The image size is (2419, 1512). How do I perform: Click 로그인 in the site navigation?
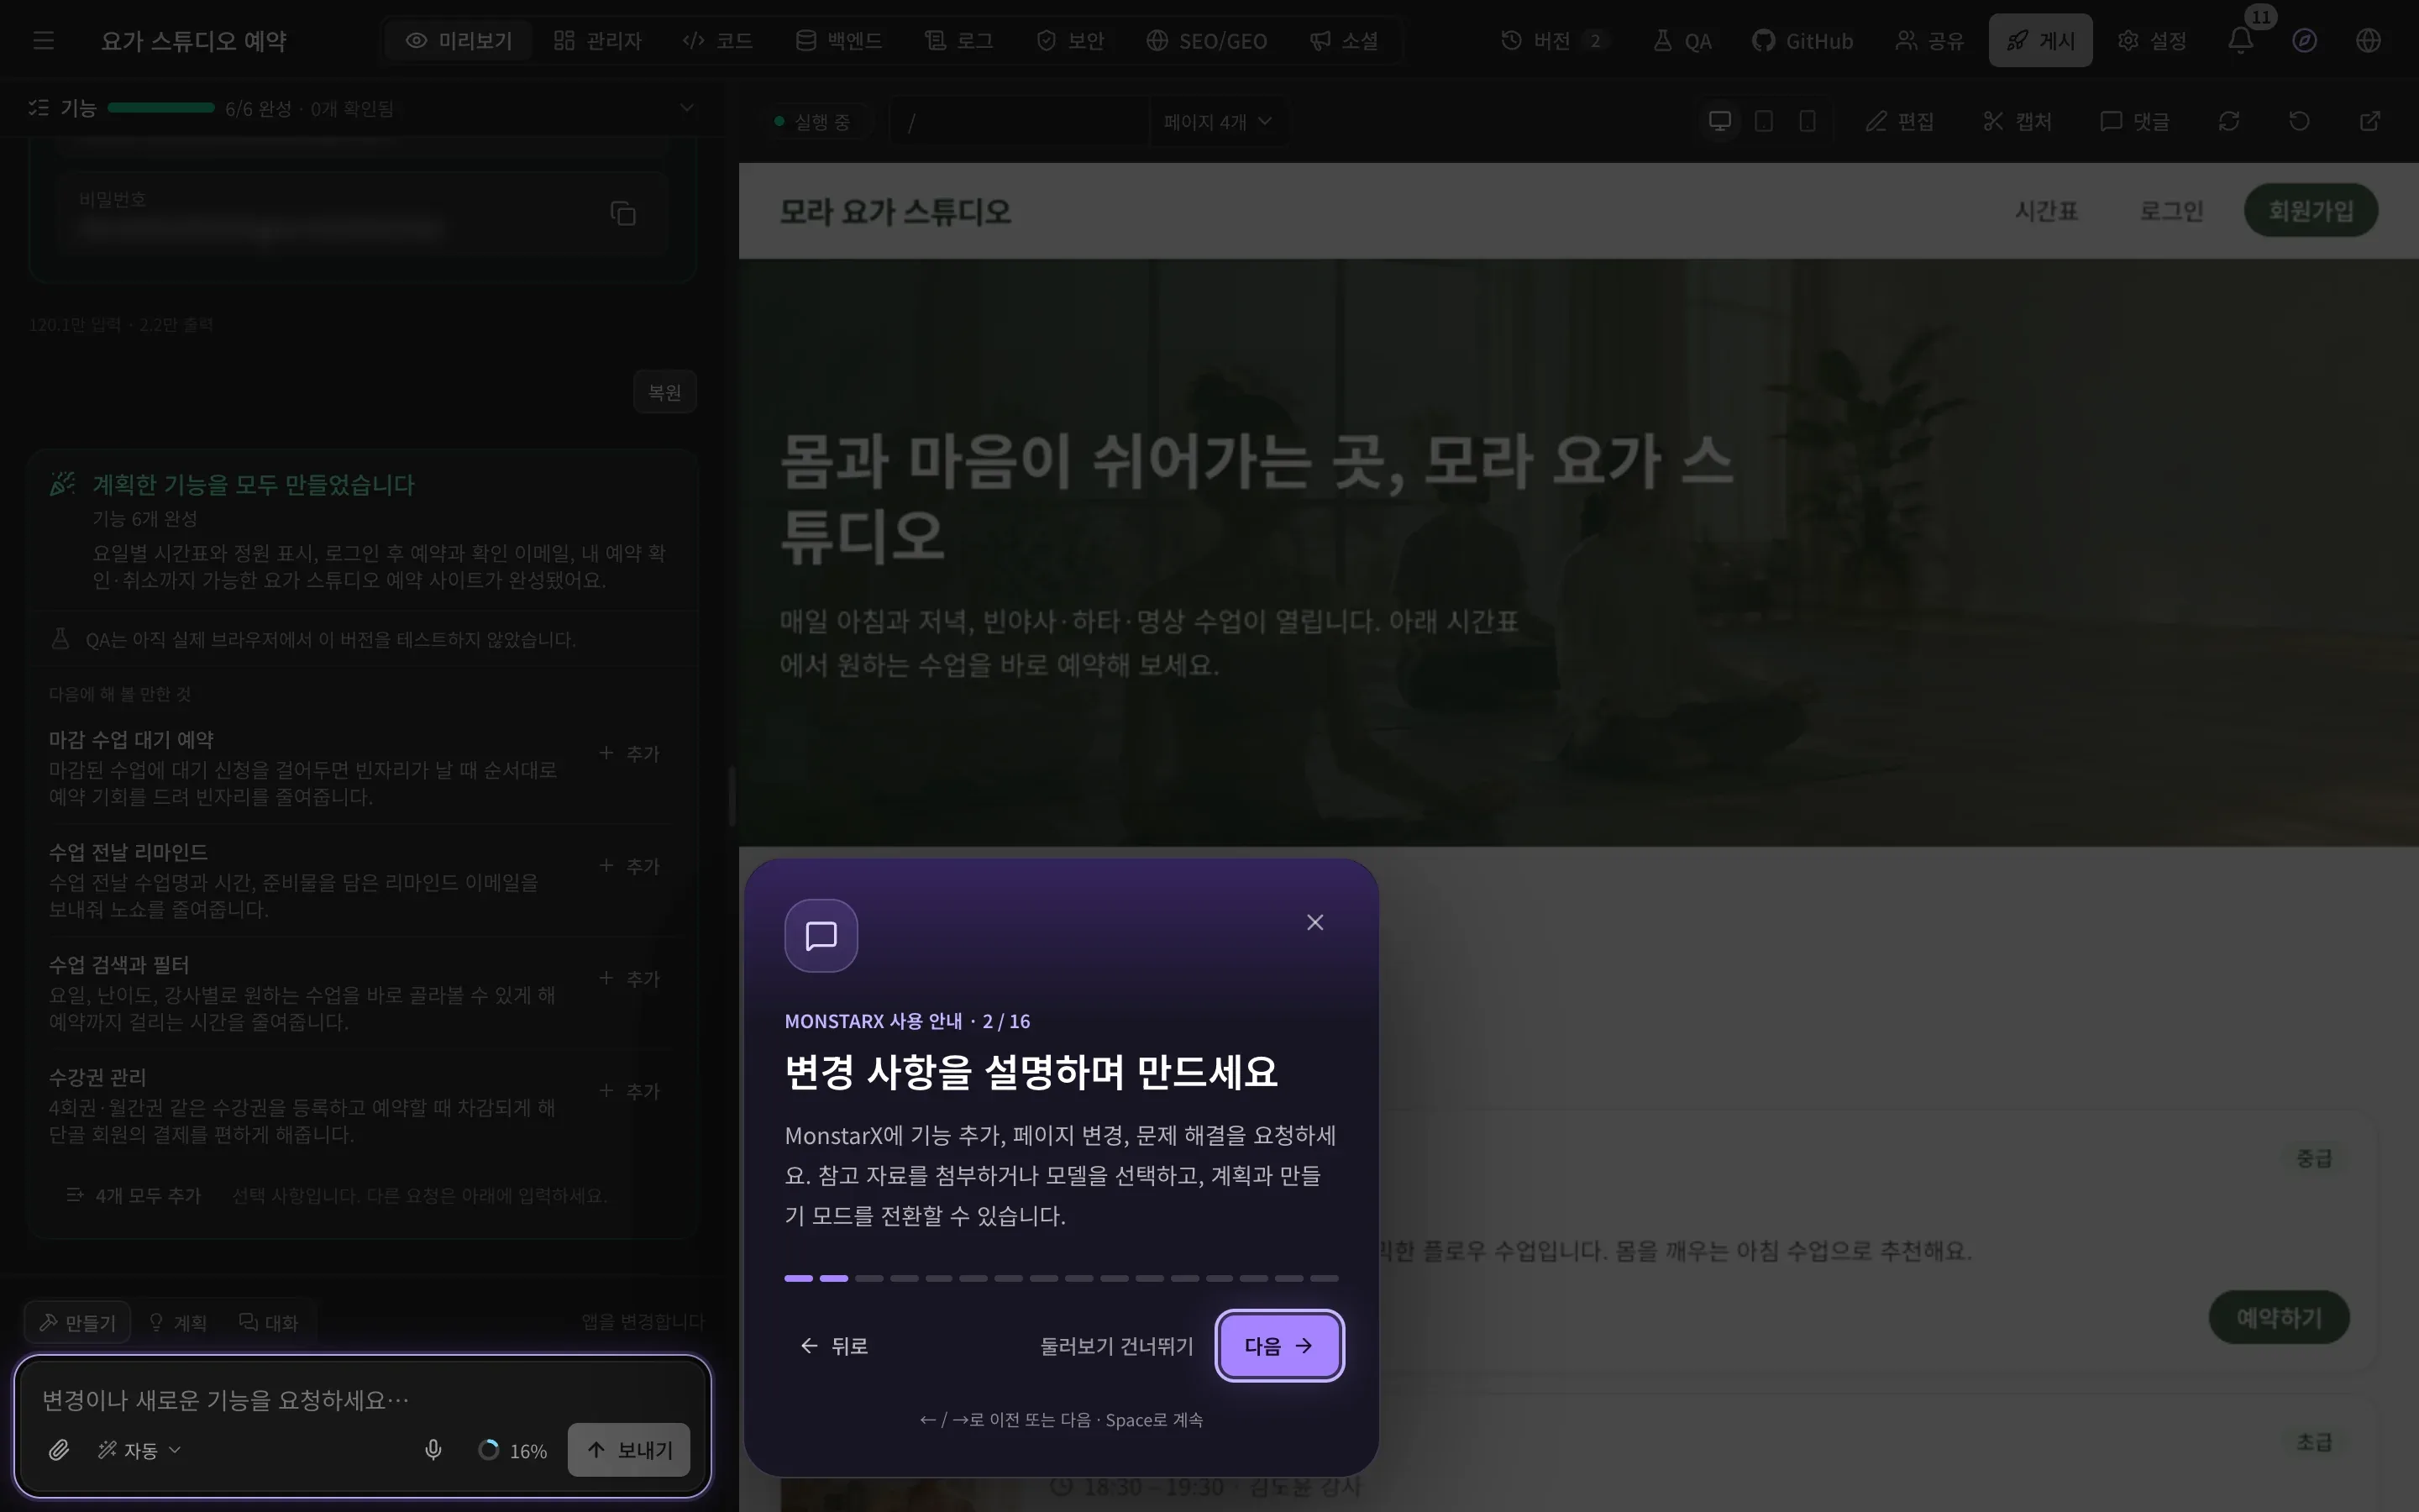(x=2171, y=210)
